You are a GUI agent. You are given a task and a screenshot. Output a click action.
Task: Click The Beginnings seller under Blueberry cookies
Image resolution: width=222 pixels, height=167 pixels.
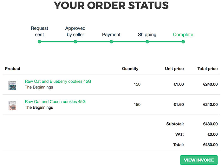(x=39, y=87)
